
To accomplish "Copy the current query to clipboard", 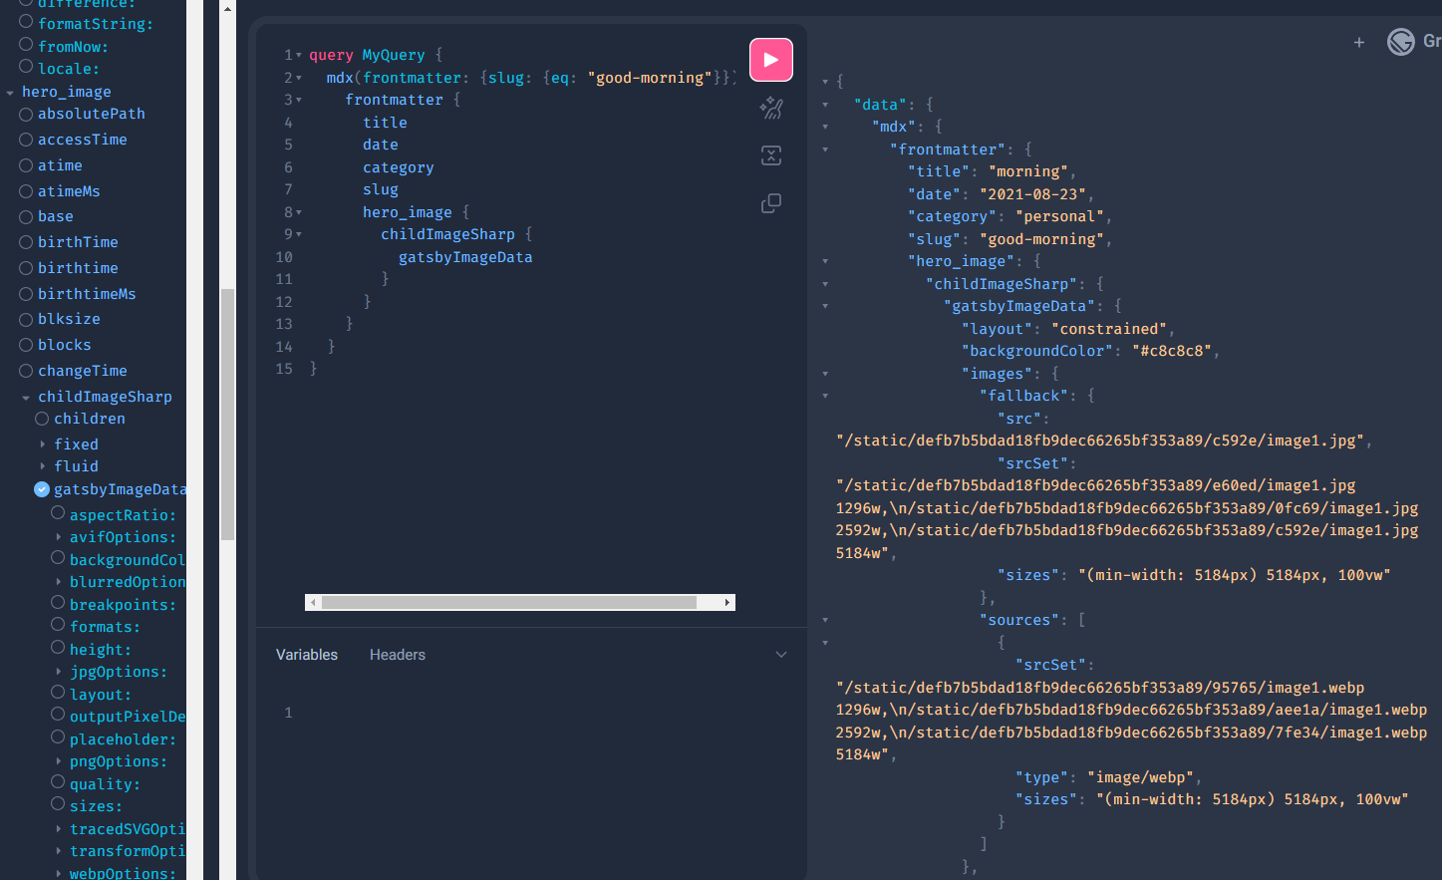I will click(x=770, y=203).
